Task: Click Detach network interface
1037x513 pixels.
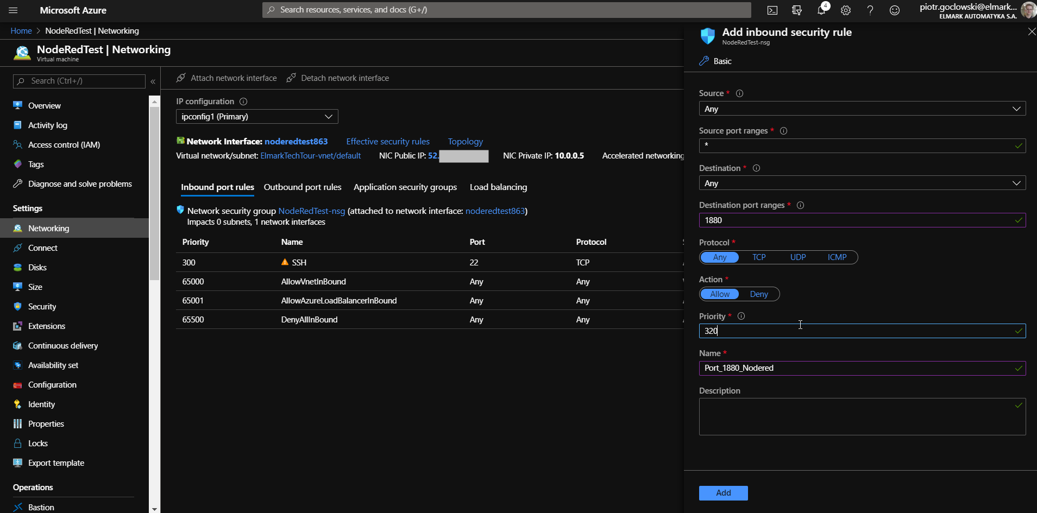Action: (x=338, y=78)
